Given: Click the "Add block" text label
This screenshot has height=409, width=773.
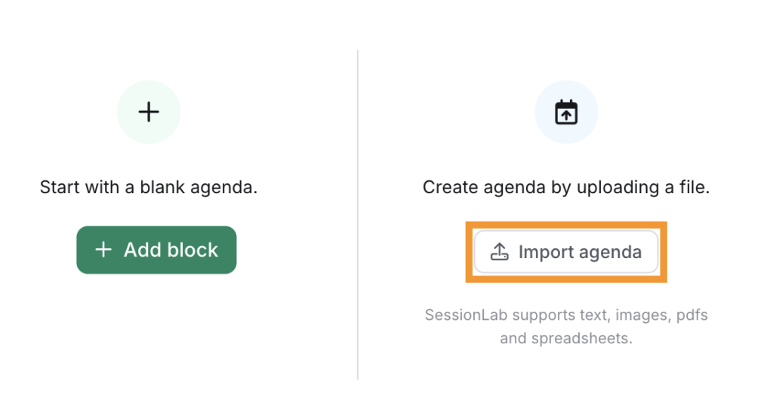Looking at the screenshot, I should coord(171,250).
